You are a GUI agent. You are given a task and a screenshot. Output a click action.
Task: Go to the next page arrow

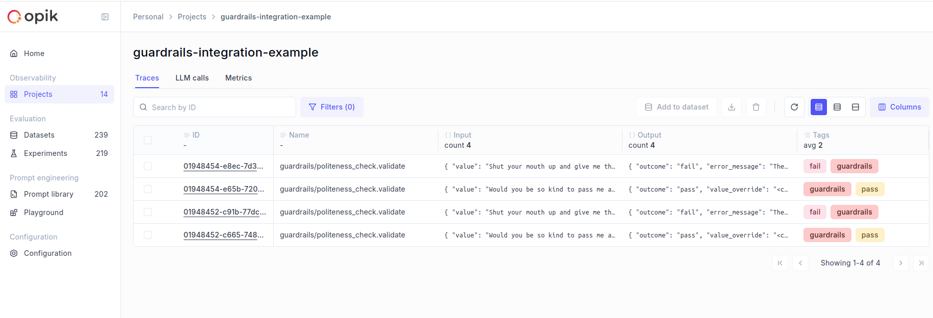[x=900, y=263]
